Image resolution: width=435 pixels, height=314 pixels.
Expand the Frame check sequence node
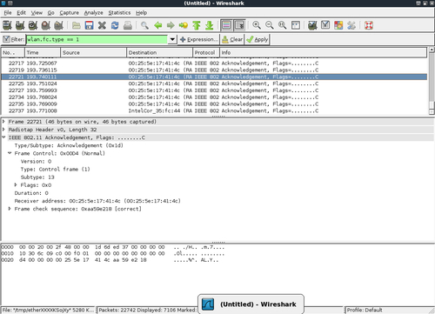(x=10, y=209)
